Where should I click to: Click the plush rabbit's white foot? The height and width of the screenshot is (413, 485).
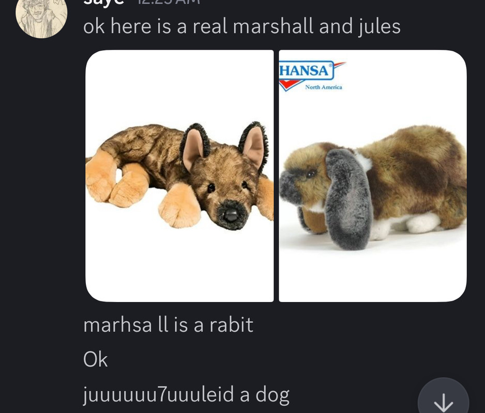[x=423, y=223]
